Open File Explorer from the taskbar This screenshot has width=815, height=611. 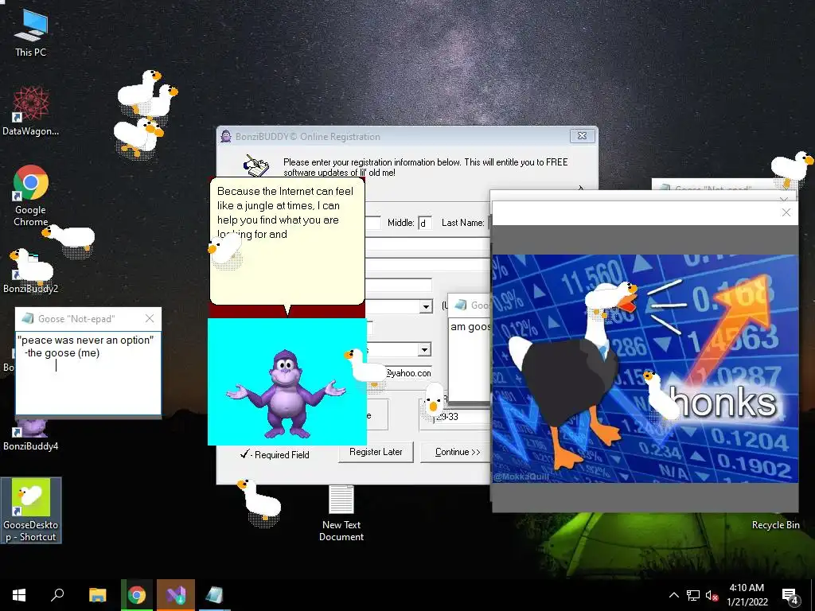point(97,595)
